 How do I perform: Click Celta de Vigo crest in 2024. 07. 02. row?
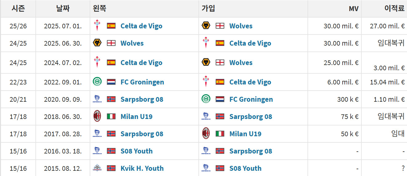tap(97, 63)
